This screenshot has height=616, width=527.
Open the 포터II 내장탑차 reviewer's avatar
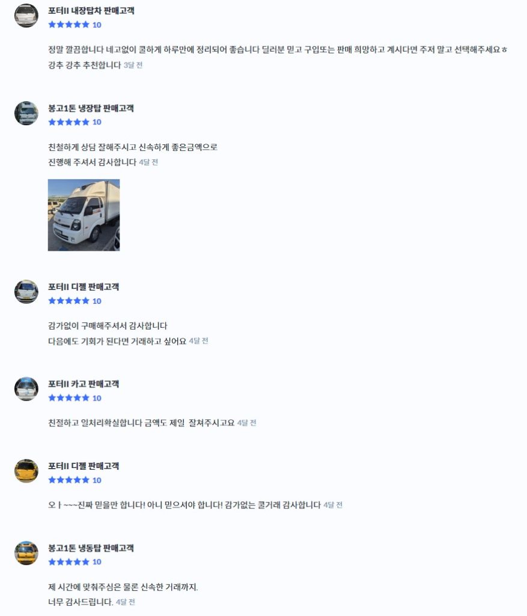coord(26,15)
